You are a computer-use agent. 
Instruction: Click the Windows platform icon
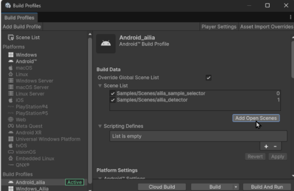11,55
